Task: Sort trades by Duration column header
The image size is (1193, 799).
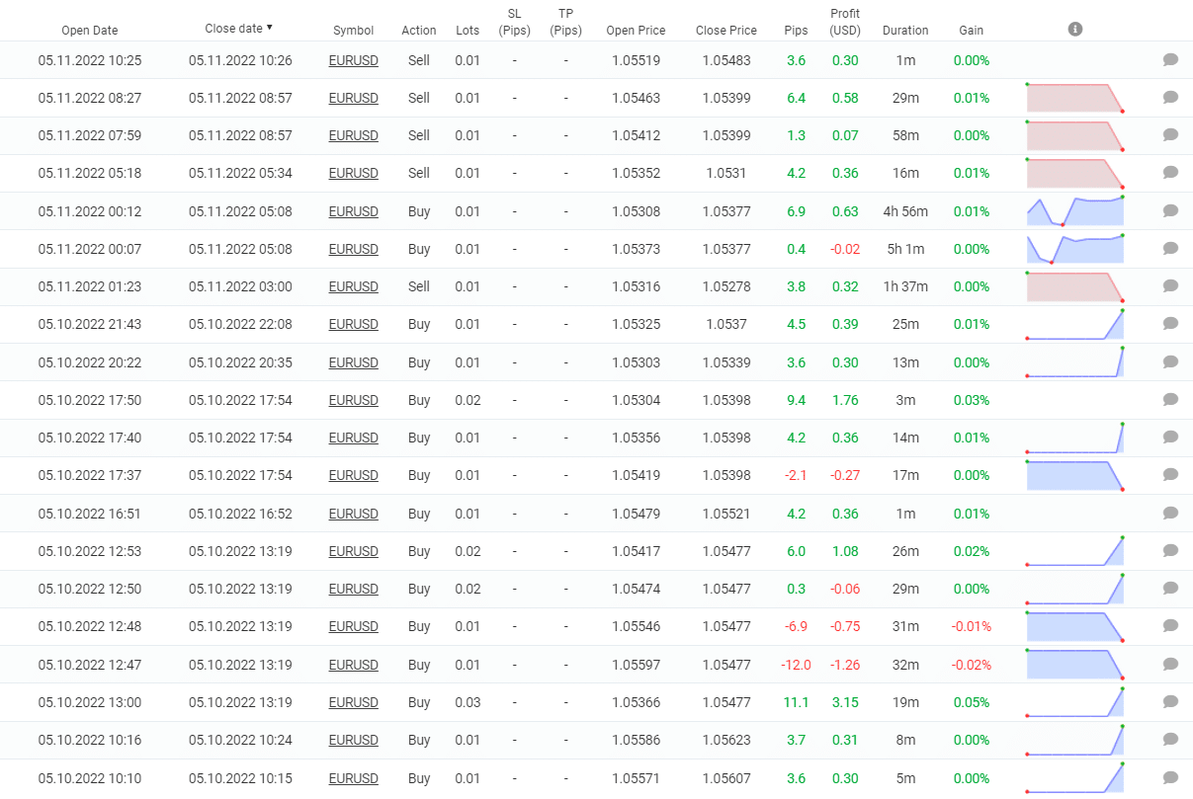Action: click(905, 31)
